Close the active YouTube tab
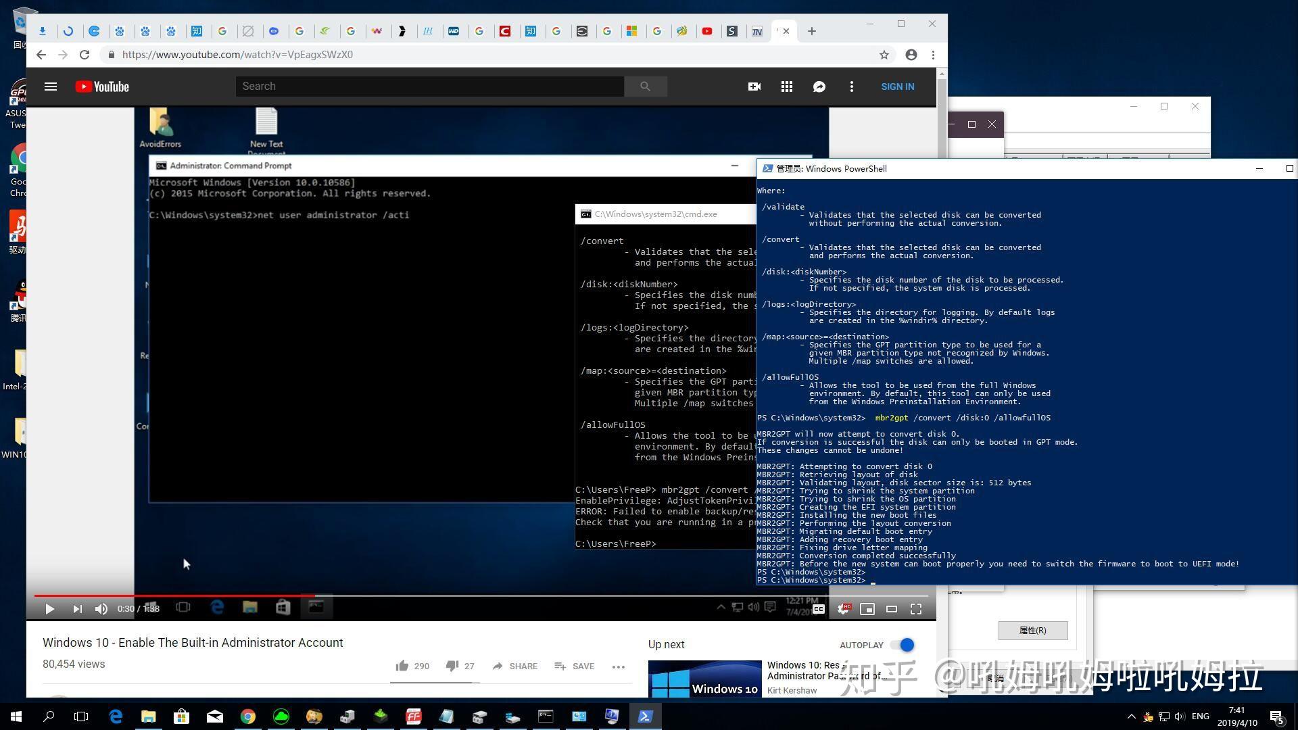 [786, 31]
